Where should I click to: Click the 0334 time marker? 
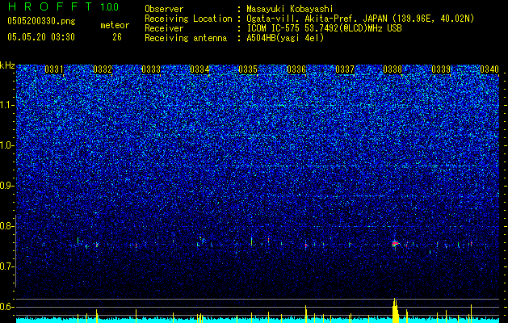coord(199,69)
